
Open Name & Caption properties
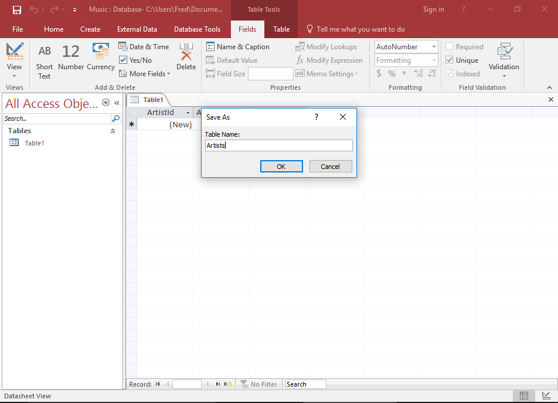pos(238,47)
